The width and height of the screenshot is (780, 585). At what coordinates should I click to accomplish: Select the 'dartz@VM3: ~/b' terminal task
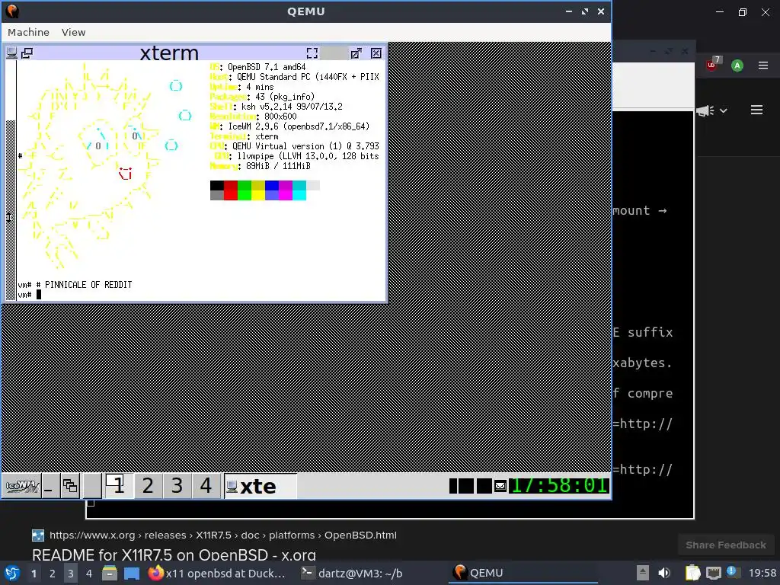(352, 573)
